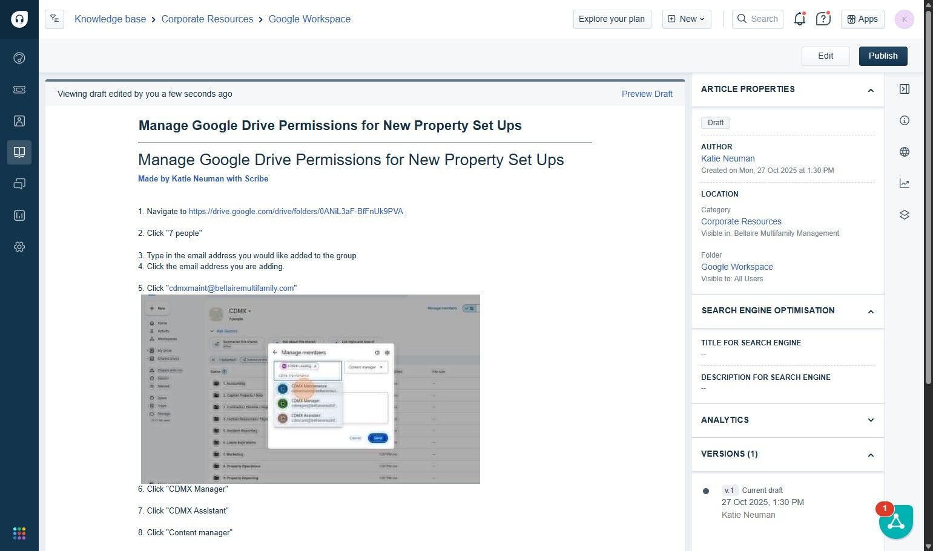
Task: Open Contacts icon in left sidebar
Action: point(19,121)
